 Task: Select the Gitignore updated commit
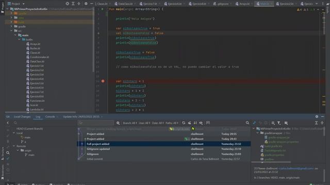click(164, 149)
